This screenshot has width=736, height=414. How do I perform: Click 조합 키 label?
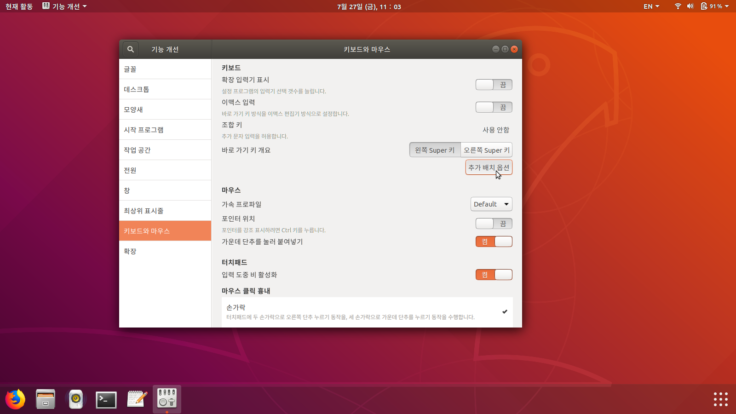(x=232, y=125)
